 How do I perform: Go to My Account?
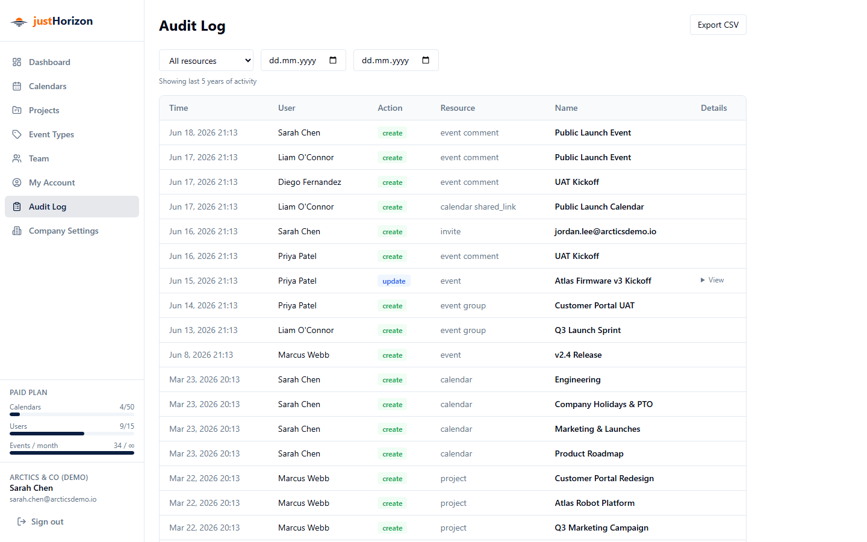(72, 182)
